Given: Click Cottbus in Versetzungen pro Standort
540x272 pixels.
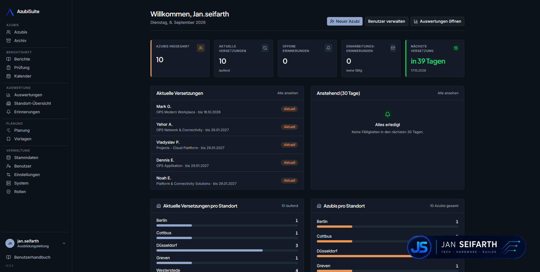Looking at the screenshot, I should [x=164, y=233].
